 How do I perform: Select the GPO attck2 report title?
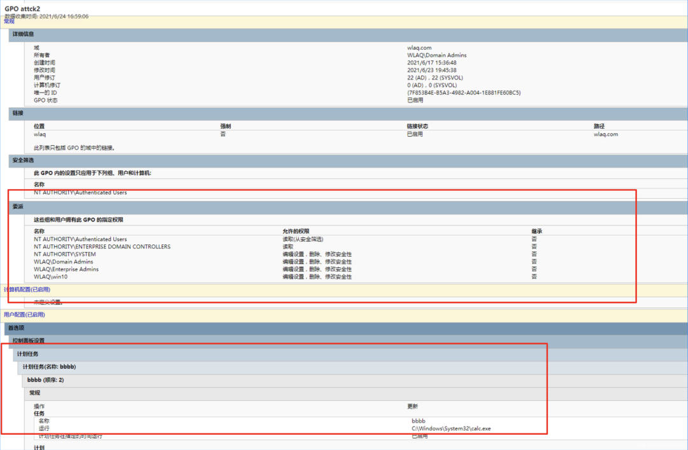[22, 9]
